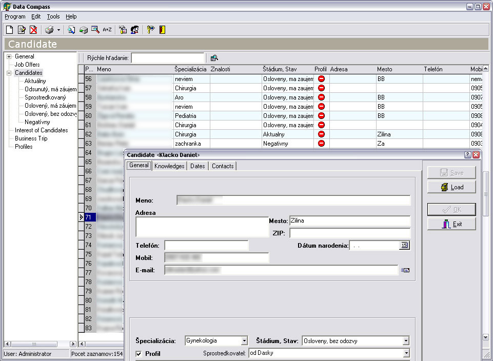Click the edit record pencil toolbar icon
Image resolution: width=493 pixels, height=361 pixels.
[22, 30]
